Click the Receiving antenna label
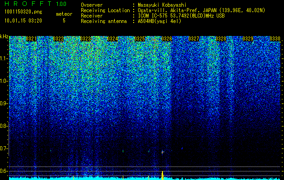284x180 pixels. pyautogui.click(x=104, y=21)
